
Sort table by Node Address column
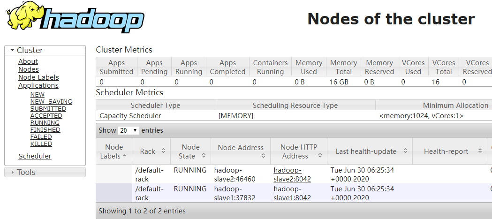(x=241, y=151)
